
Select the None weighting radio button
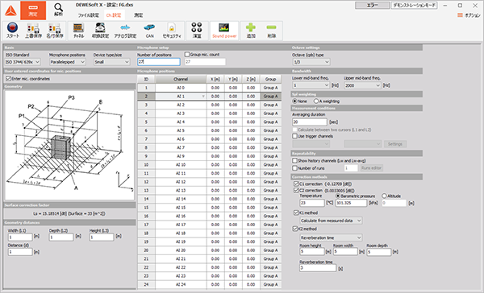294,101
